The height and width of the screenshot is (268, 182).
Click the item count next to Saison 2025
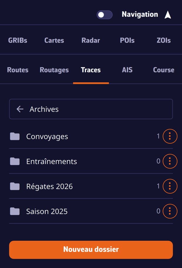pos(159,211)
